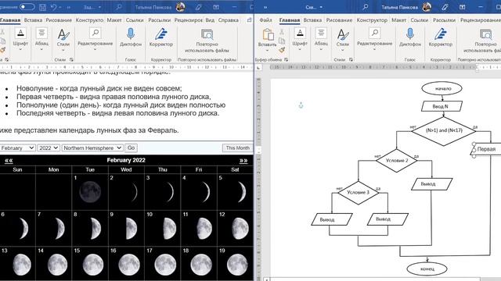Open Корректор editor in right Word window

tap(441, 38)
